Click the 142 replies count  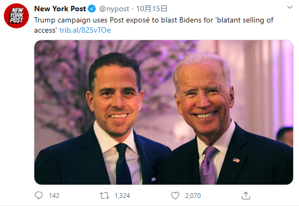tap(54, 196)
